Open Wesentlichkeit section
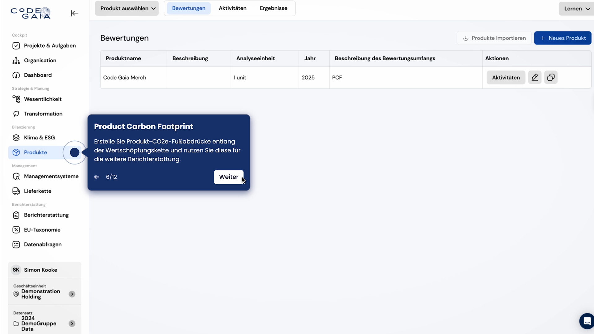 (x=45, y=99)
